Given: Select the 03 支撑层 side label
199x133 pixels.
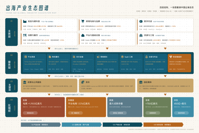Looking at the screenshot, I should pyautogui.click(x=11, y=86).
